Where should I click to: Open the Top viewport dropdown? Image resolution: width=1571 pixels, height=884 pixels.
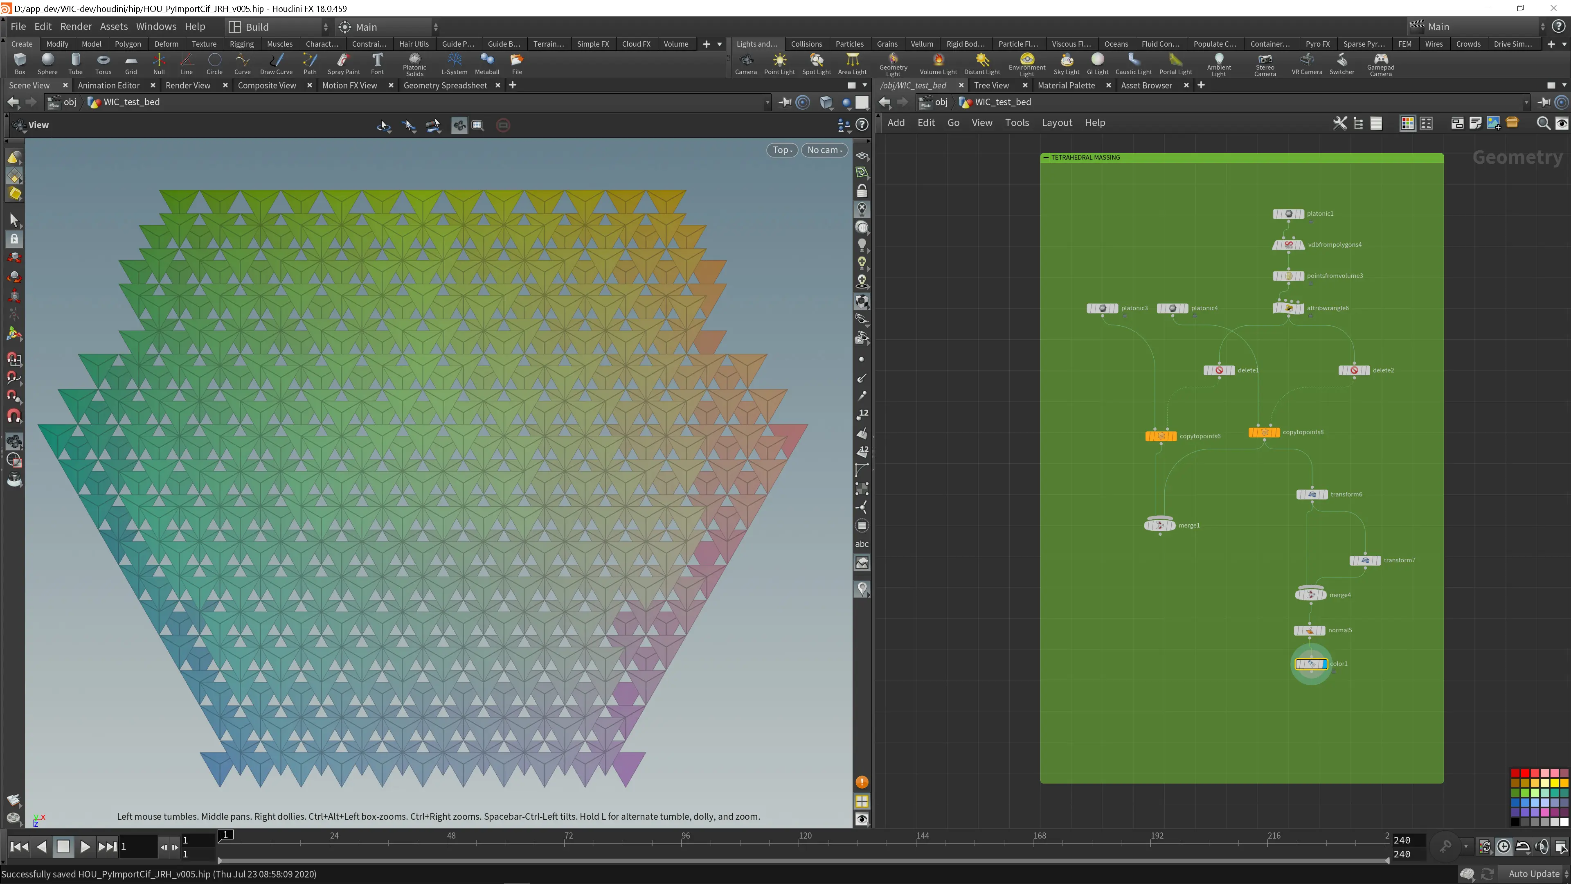click(x=782, y=150)
